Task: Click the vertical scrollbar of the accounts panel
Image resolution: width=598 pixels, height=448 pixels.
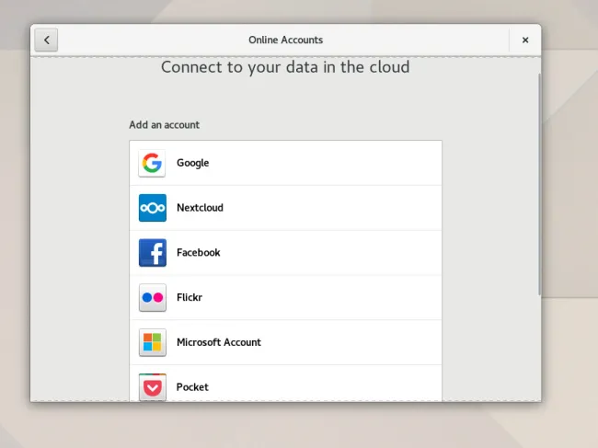Action: tap(539, 184)
